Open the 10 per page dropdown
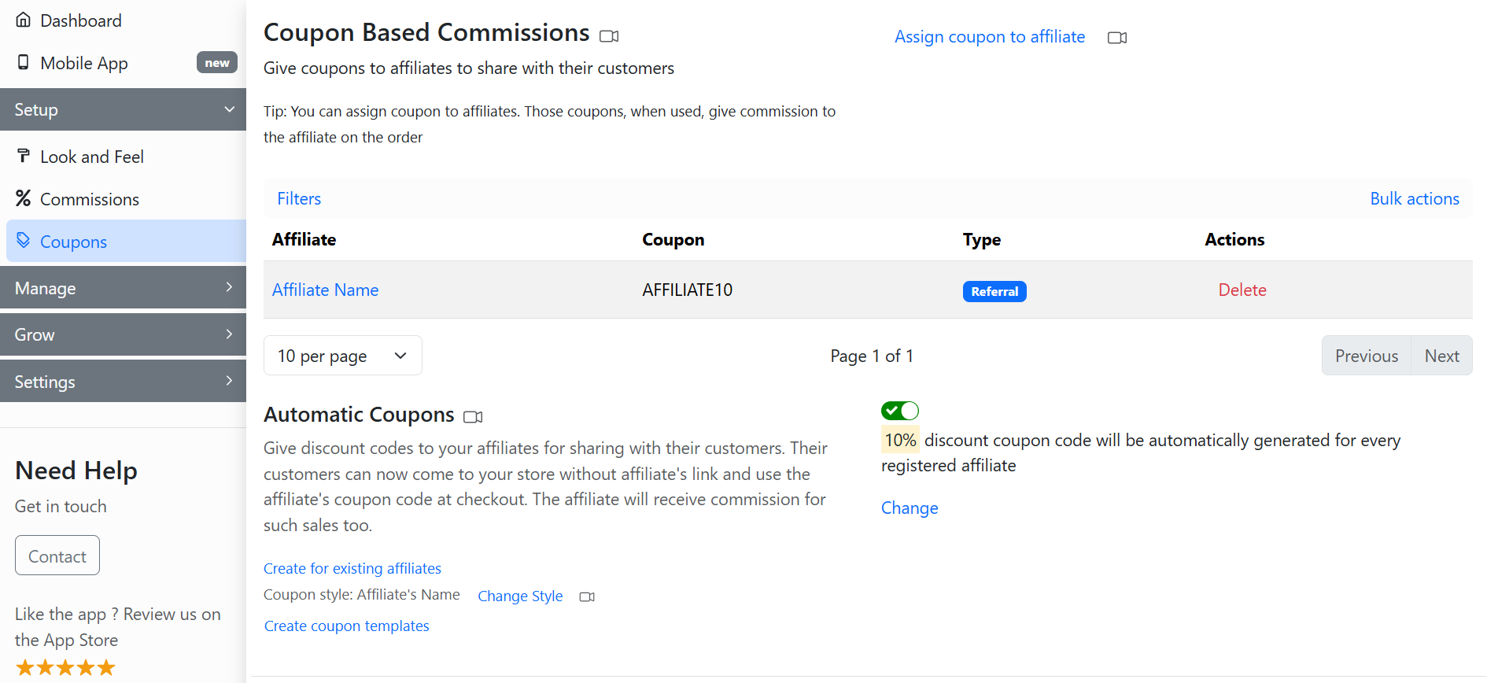Image resolution: width=1487 pixels, height=683 pixels. point(342,356)
